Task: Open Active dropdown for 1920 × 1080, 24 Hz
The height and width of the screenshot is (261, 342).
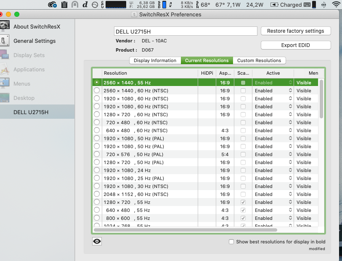Action: (273, 170)
